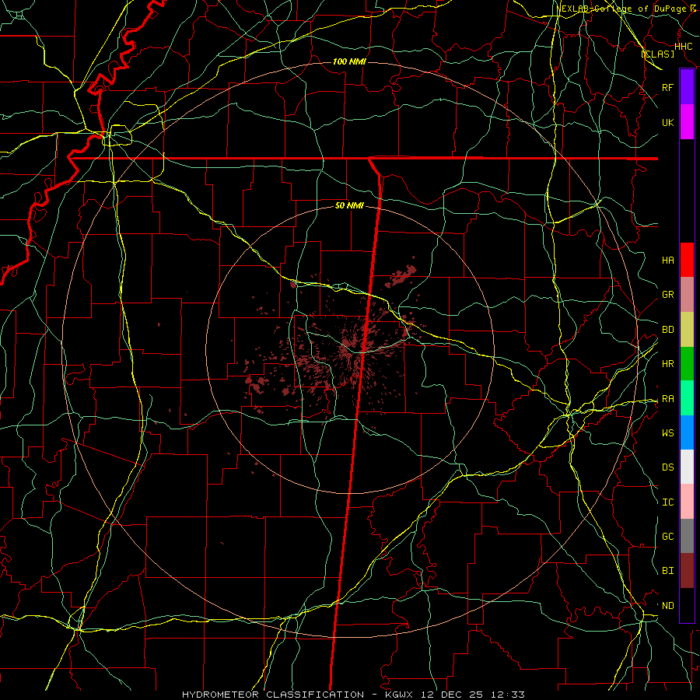Click the DS legend label
This screenshot has height=700, width=700.
[667, 467]
